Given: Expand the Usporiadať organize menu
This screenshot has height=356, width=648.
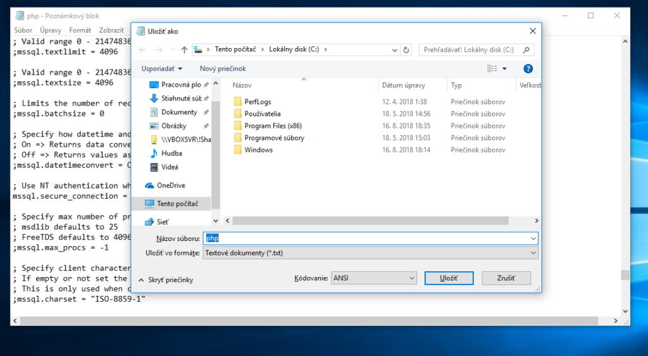Looking at the screenshot, I should (x=162, y=68).
